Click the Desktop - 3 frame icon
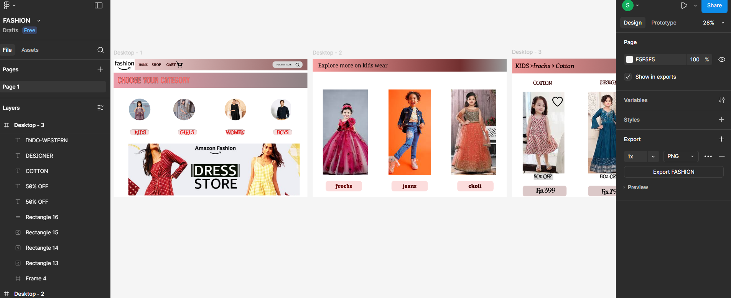 [7, 125]
